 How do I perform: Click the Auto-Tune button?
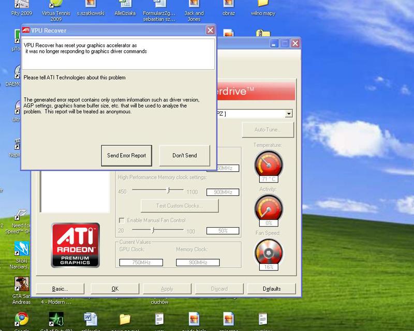click(268, 130)
